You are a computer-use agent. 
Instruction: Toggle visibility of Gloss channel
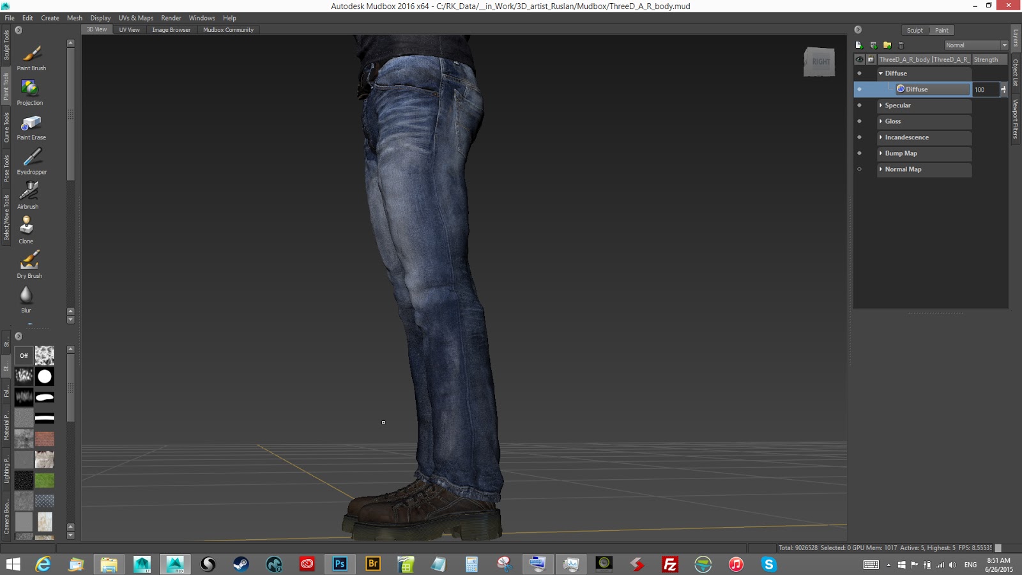859,121
